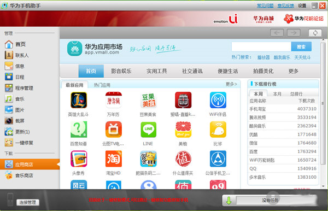Screen dimensions: 328x211
Task: Select the 热门应用 tab
Action: coord(102,85)
